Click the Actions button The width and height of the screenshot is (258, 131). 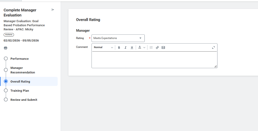tap(9, 35)
